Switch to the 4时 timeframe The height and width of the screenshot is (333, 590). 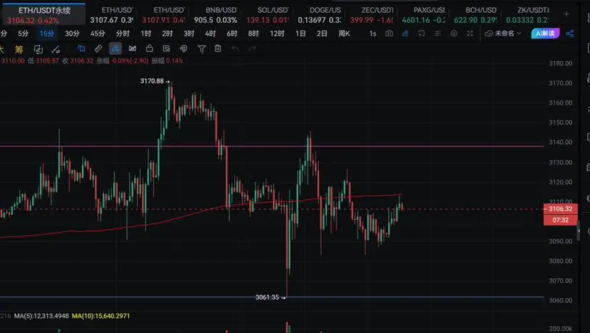pyautogui.click(x=211, y=33)
